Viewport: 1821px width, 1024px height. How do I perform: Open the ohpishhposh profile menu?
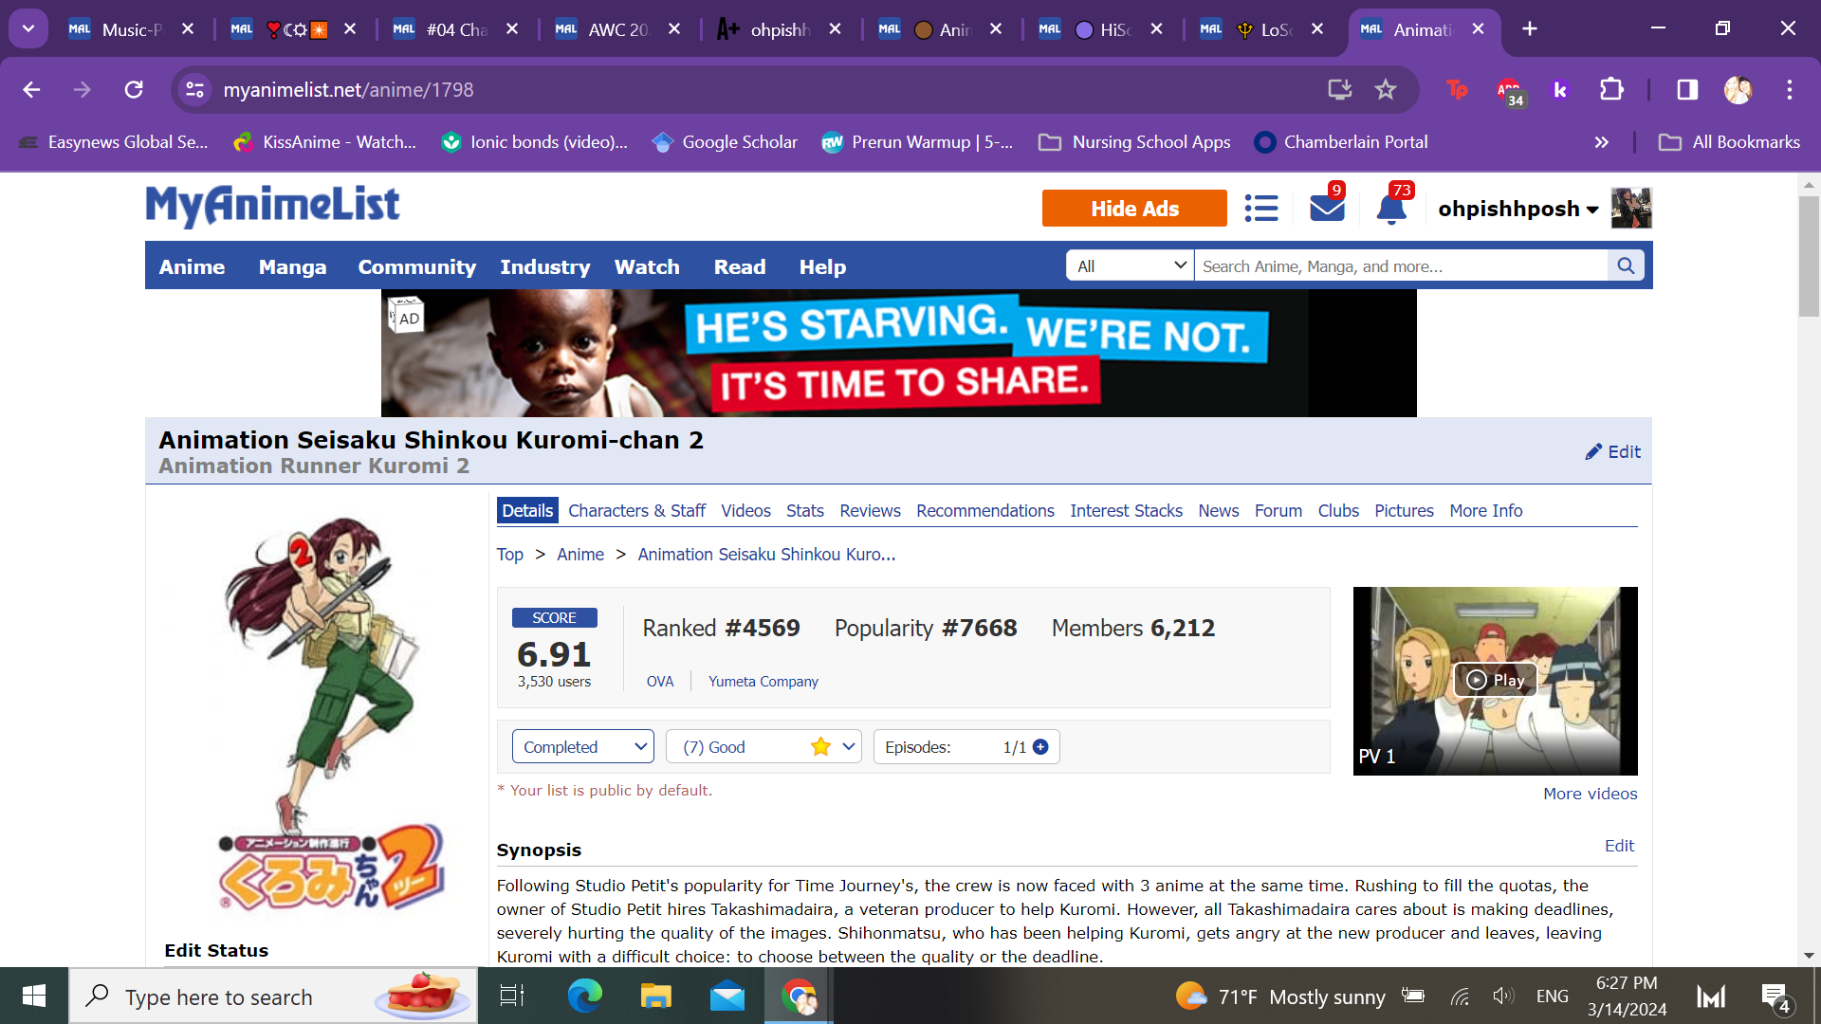click(x=1517, y=209)
